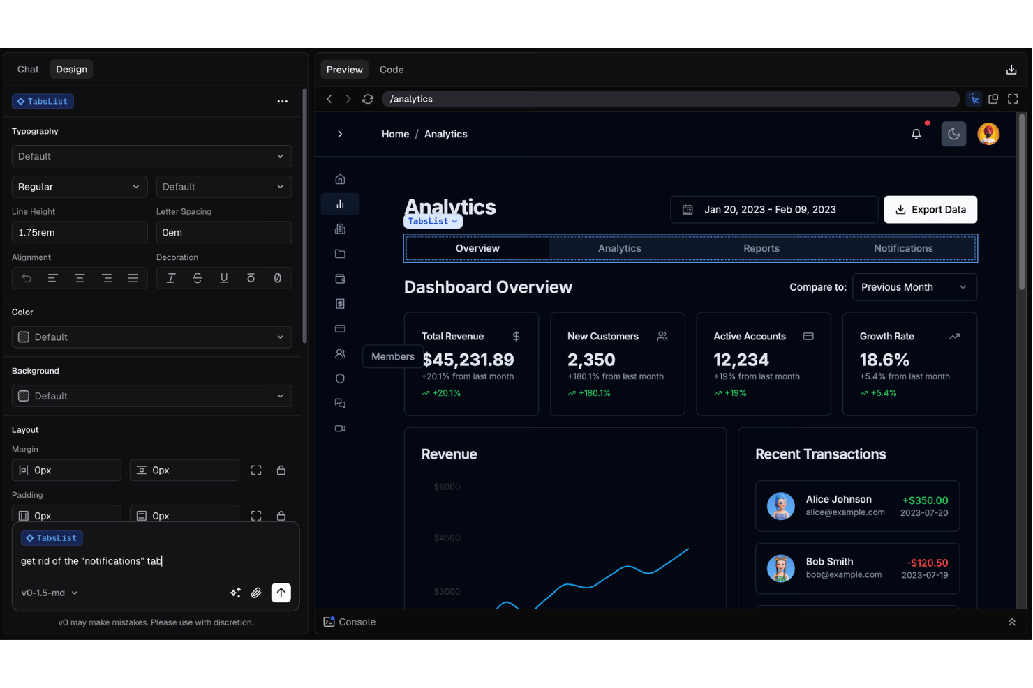Open the notifications bell
The width and height of the screenshot is (1033, 688).
(x=916, y=134)
